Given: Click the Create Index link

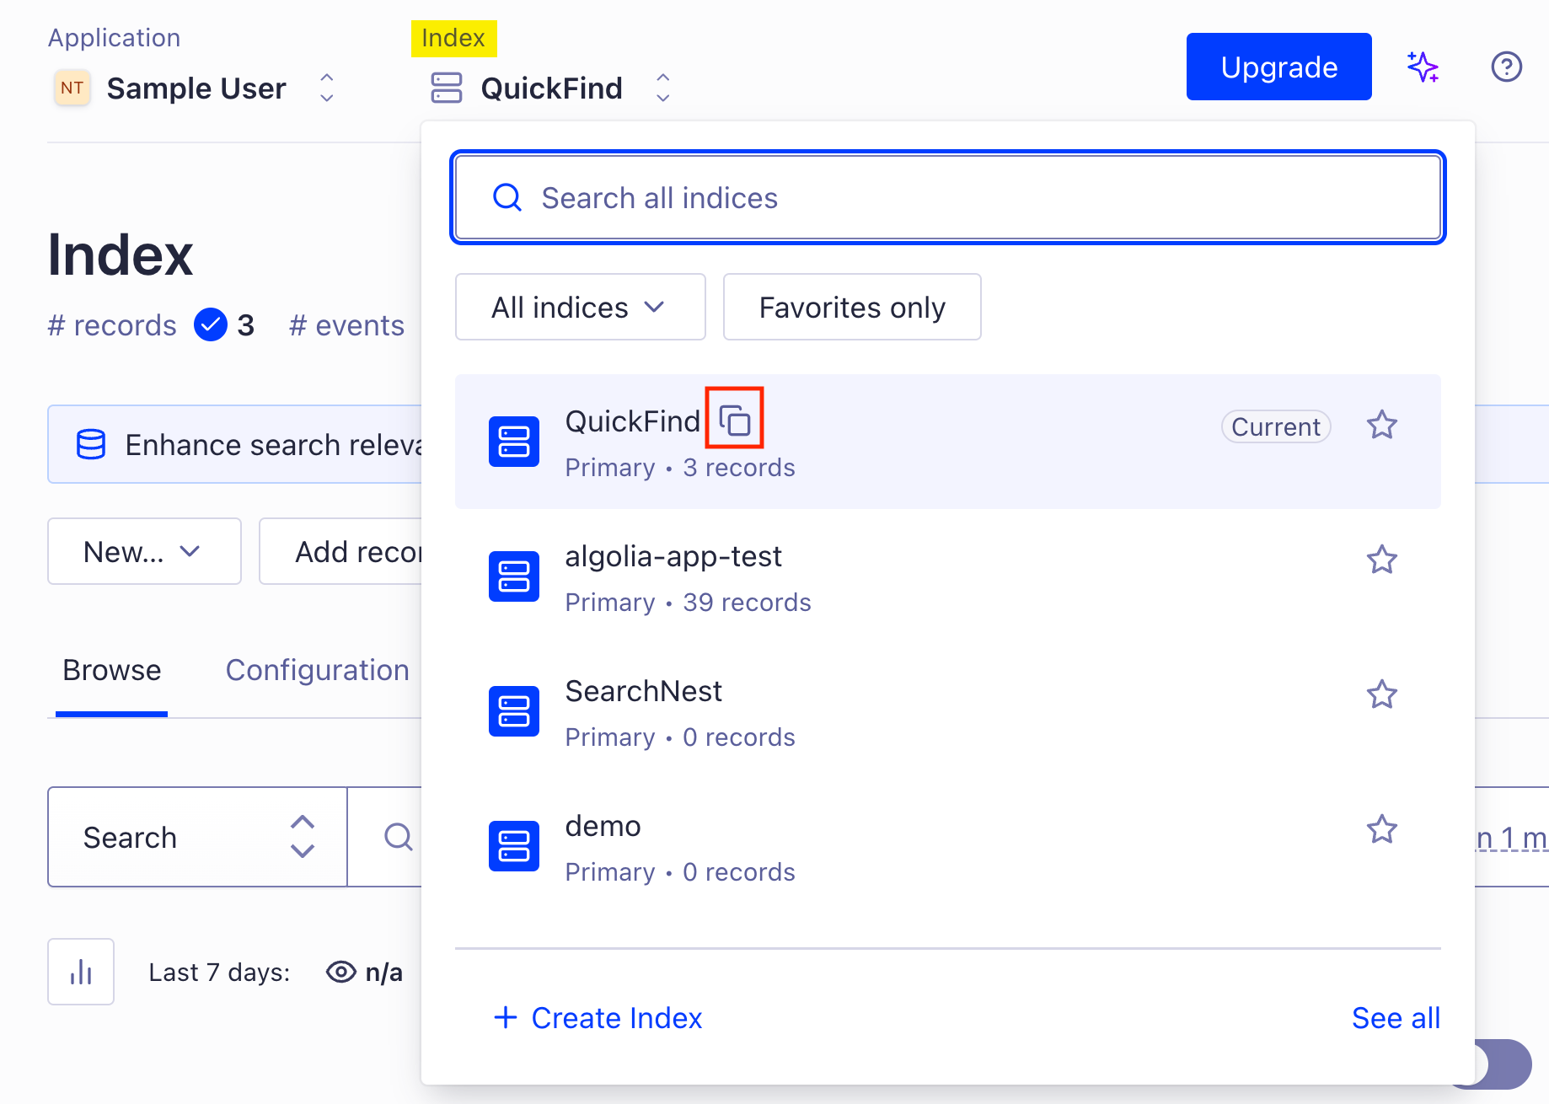Looking at the screenshot, I should pyautogui.click(x=598, y=1018).
